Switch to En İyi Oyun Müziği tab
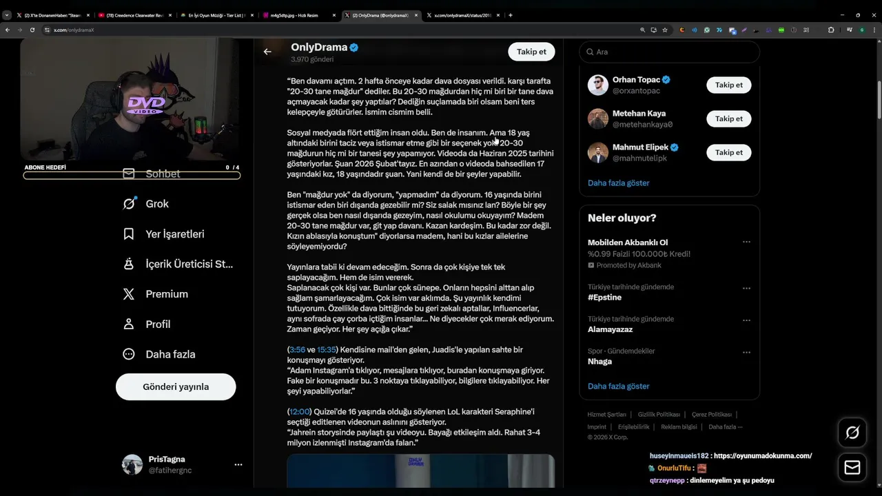 tap(217, 14)
